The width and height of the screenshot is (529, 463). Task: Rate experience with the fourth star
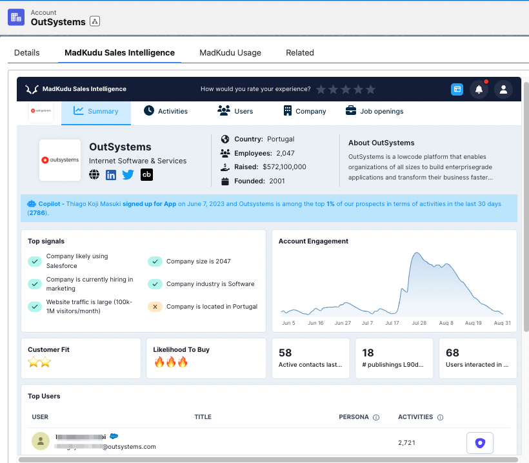point(358,89)
